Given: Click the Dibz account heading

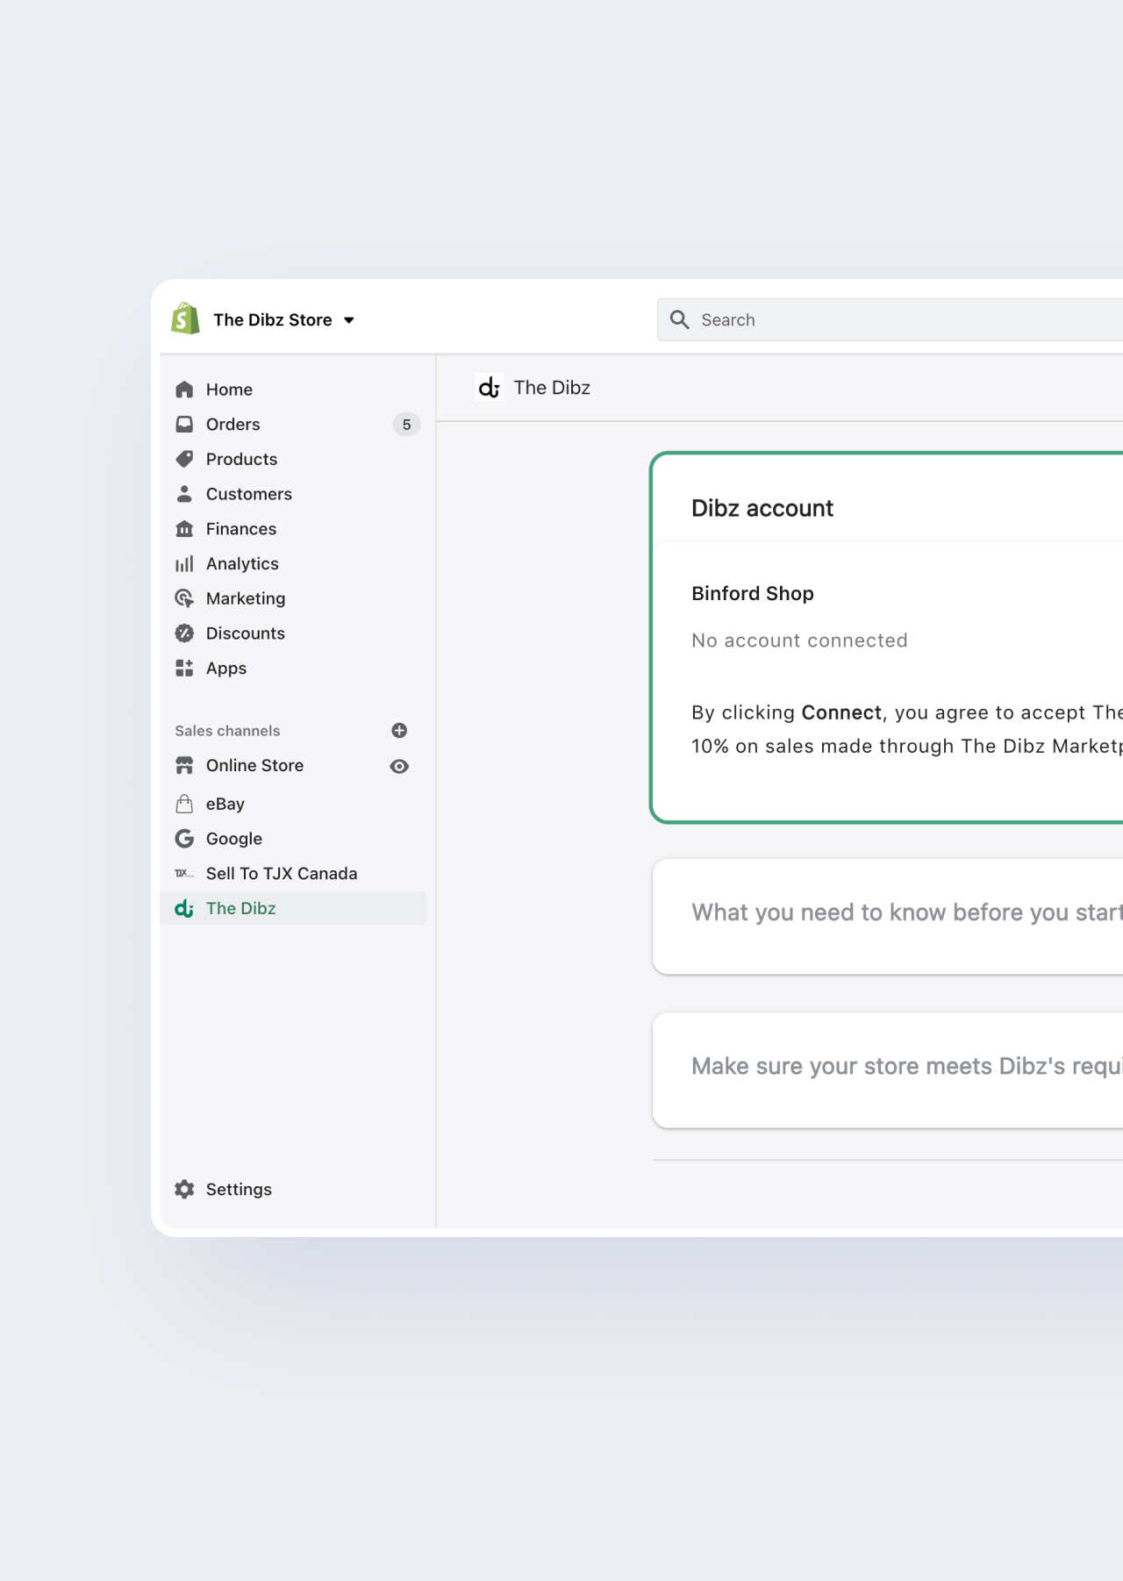Looking at the screenshot, I should pyautogui.click(x=762, y=508).
